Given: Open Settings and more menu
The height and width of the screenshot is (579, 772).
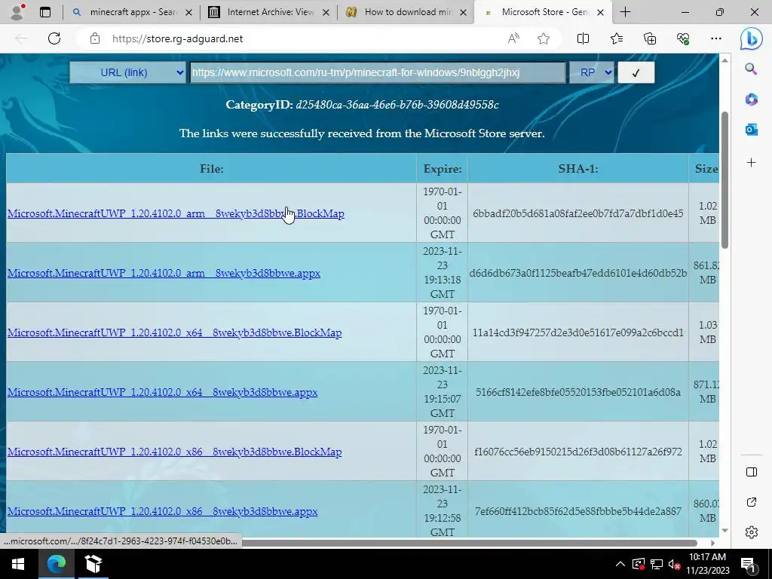Looking at the screenshot, I should point(716,38).
